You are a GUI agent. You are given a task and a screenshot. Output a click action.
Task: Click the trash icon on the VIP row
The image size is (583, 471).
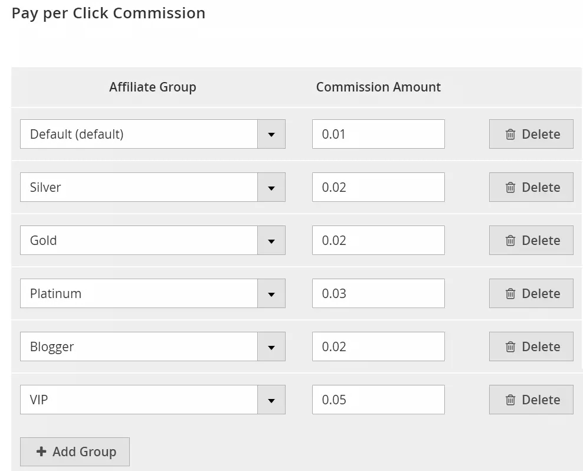point(510,400)
